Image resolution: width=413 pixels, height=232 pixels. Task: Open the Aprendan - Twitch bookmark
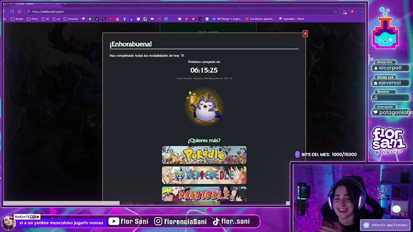click(x=292, y=19)
